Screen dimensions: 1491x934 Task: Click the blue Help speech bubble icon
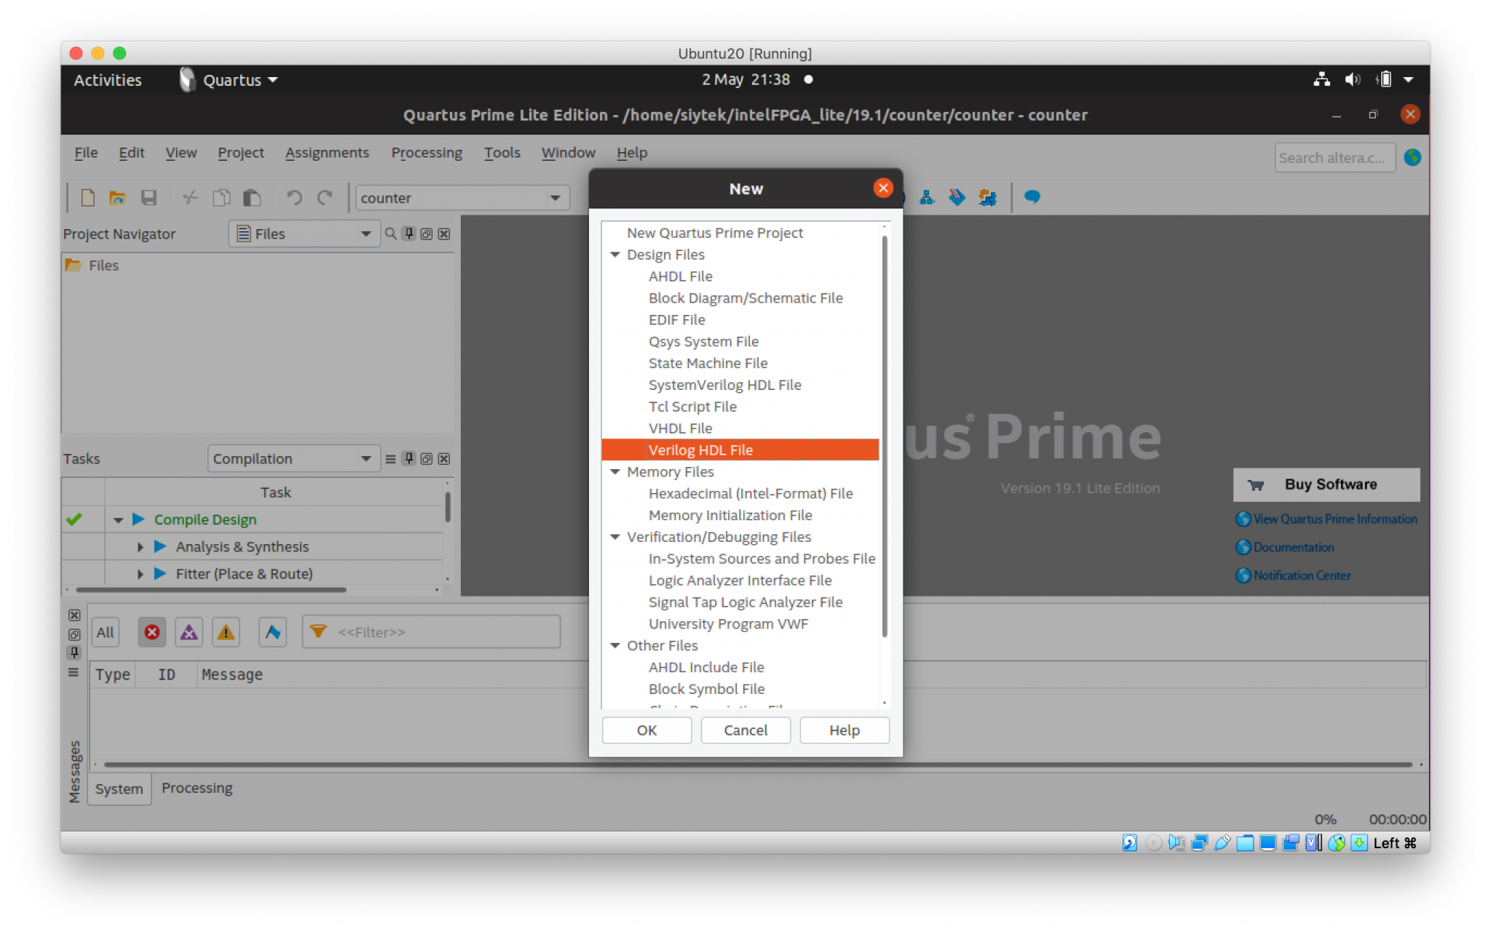[x=1032, y=197]
